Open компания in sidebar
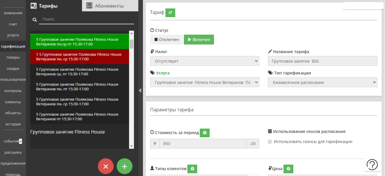The height and width of the screenshot is (176, 385). point(13,13)
